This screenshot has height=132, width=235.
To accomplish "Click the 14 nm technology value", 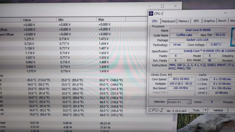I will pyautogui.click(x=177, y=45).
